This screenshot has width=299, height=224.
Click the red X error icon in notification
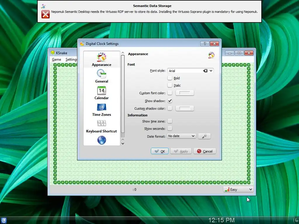45,14
